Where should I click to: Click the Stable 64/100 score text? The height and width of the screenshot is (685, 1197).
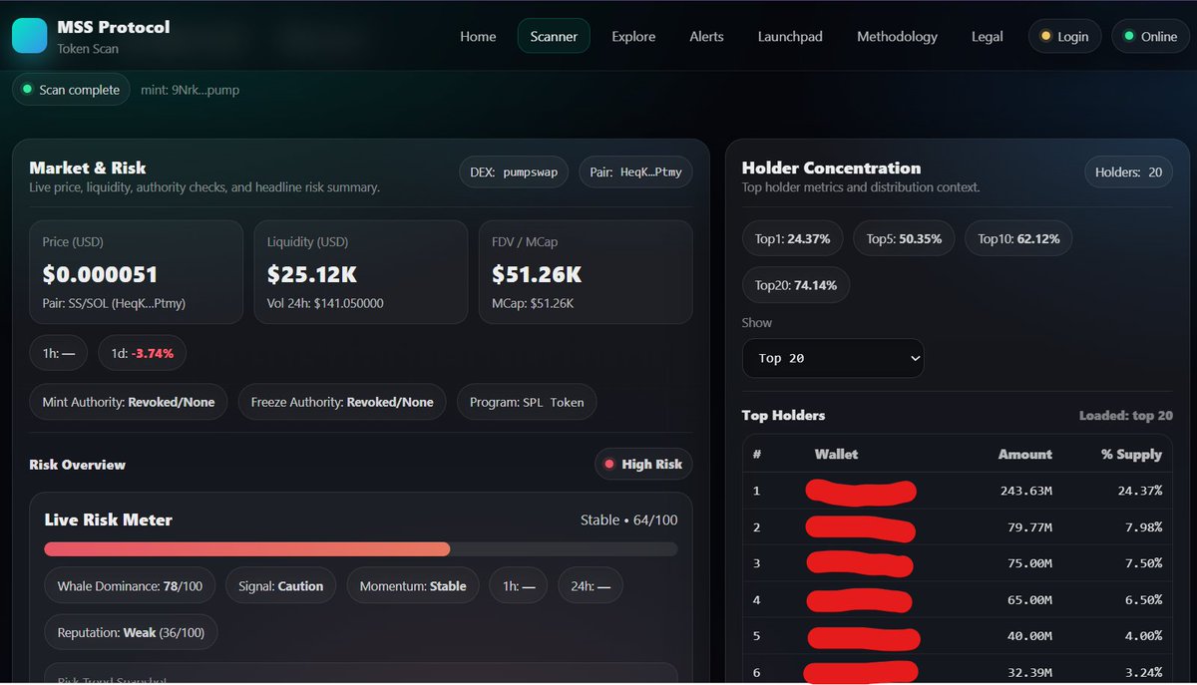(x=628, y=520)
